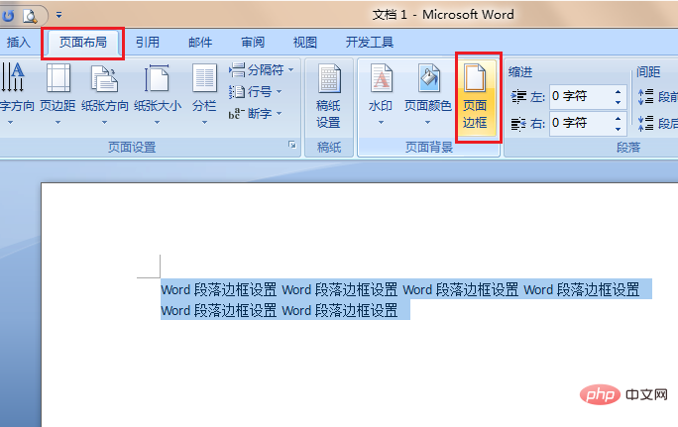Open the Developer (开发工具) tab
678x427 pixels.
click(369, 43)
